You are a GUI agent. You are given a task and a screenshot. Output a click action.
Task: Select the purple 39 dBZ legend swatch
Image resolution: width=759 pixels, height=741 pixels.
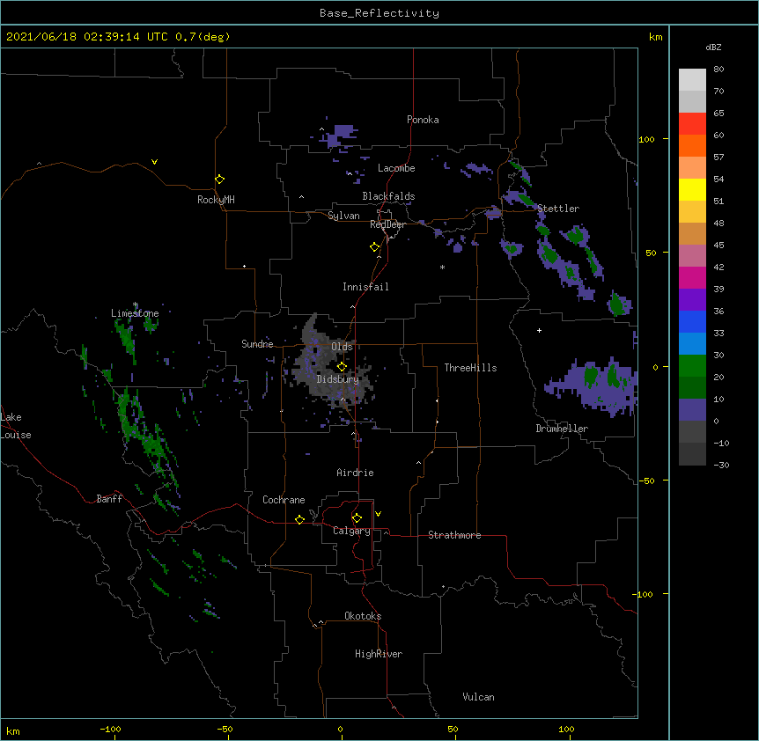692,300
